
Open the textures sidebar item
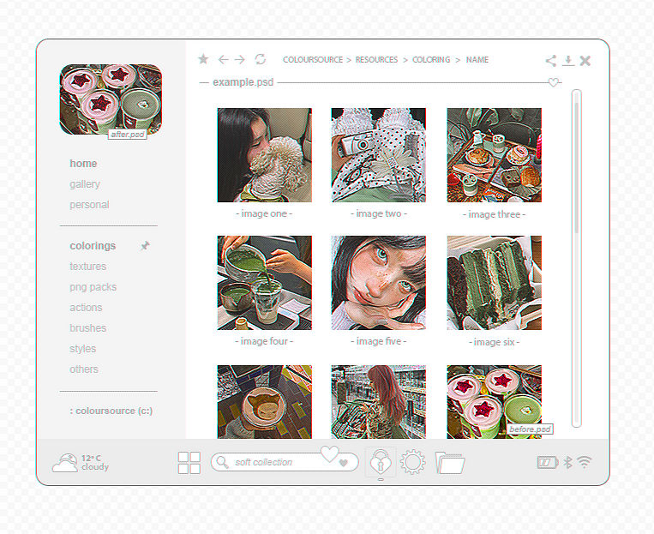[88, 267]
